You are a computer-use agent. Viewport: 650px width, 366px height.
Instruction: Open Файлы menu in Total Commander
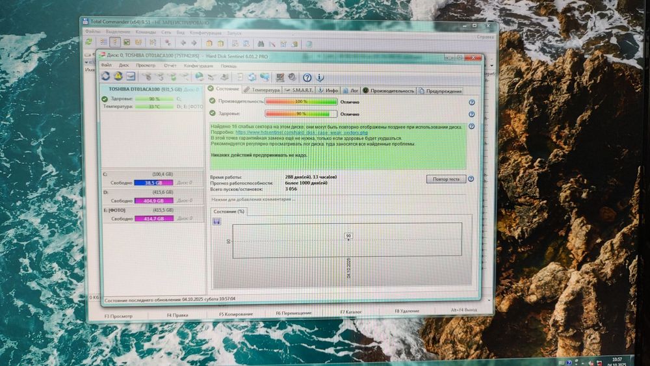[x=92, y=31]
